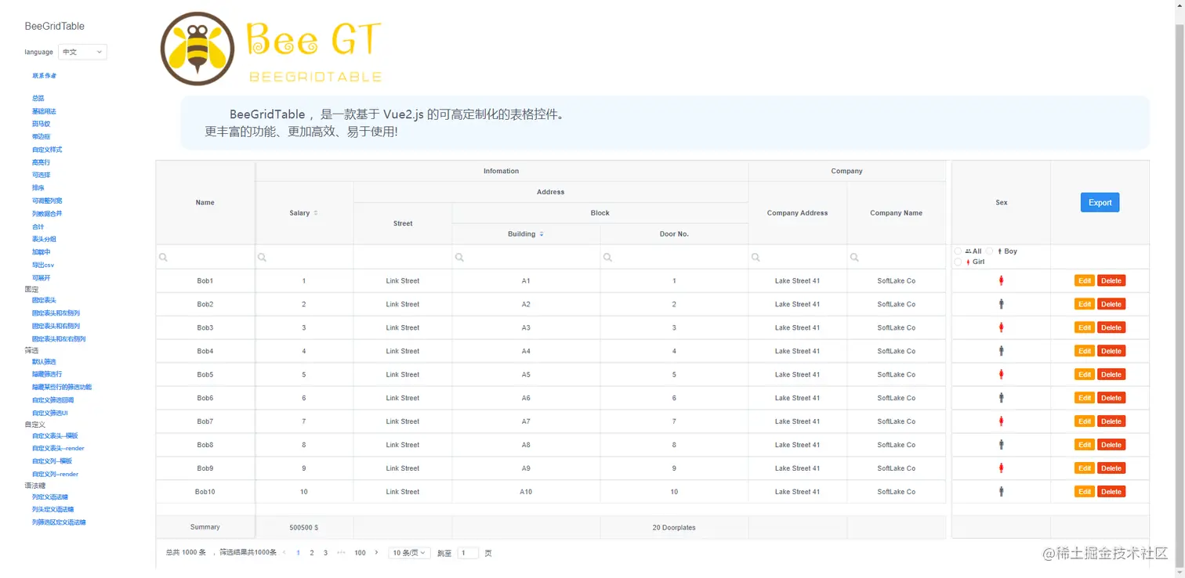Select the All radio option in Sex filter

(959, 251)
